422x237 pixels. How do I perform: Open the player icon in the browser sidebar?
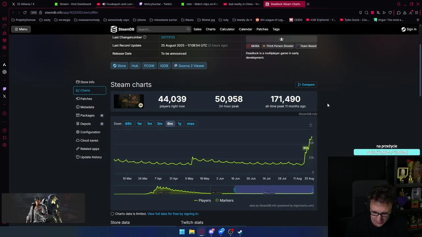pyautogui.click(x=4, y=114)
